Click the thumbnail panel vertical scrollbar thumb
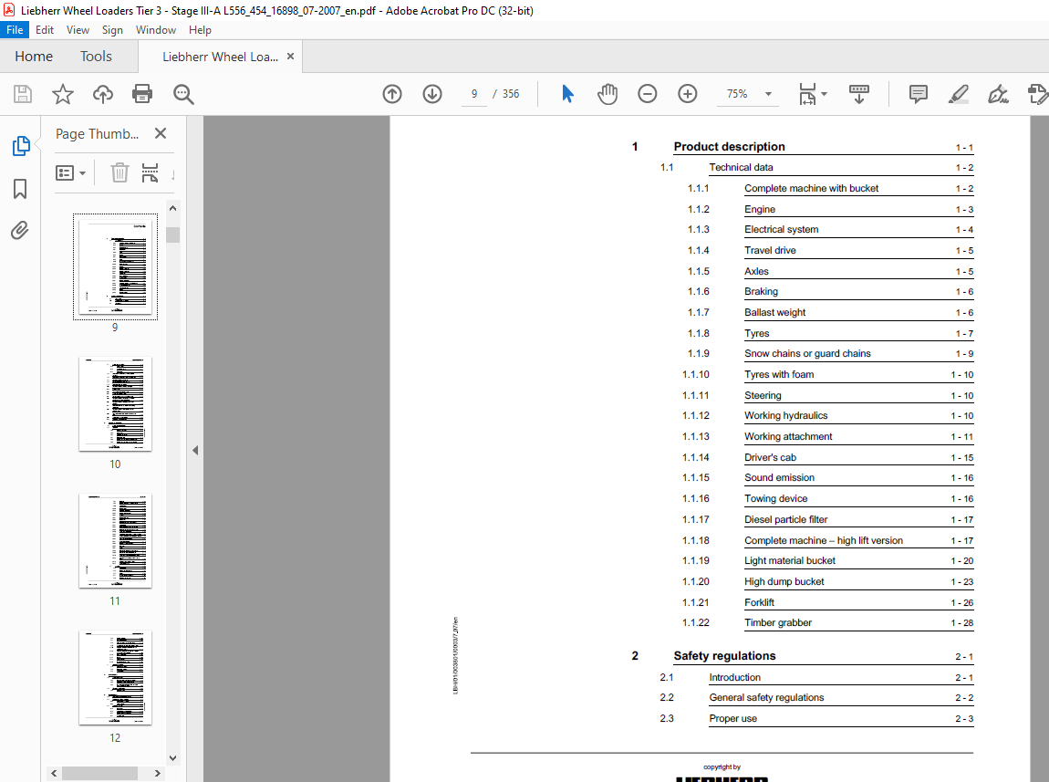Viewport: 1049px width, 782px height. (172, 235)
